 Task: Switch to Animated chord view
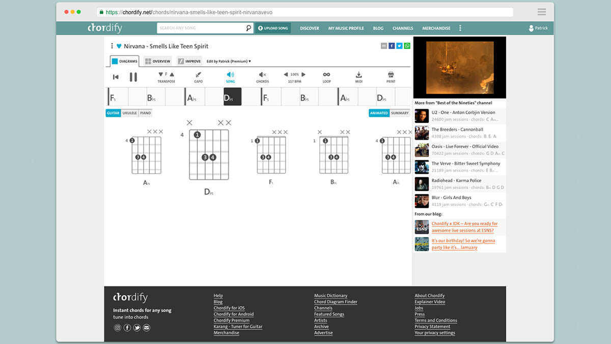click(x=379, y=113)
